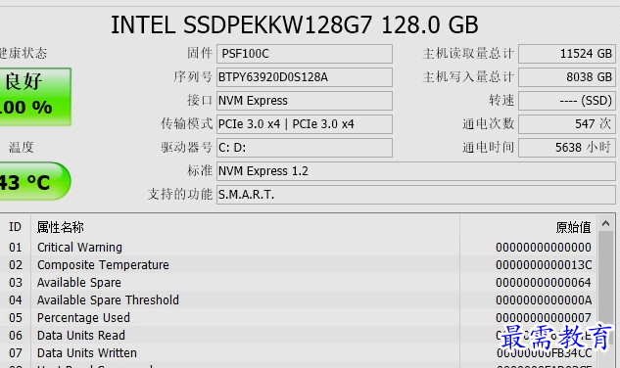Click the NVM Express interface field
This screenshot has width=620, height=368.
pyautogui.click(x=305, y=101)
